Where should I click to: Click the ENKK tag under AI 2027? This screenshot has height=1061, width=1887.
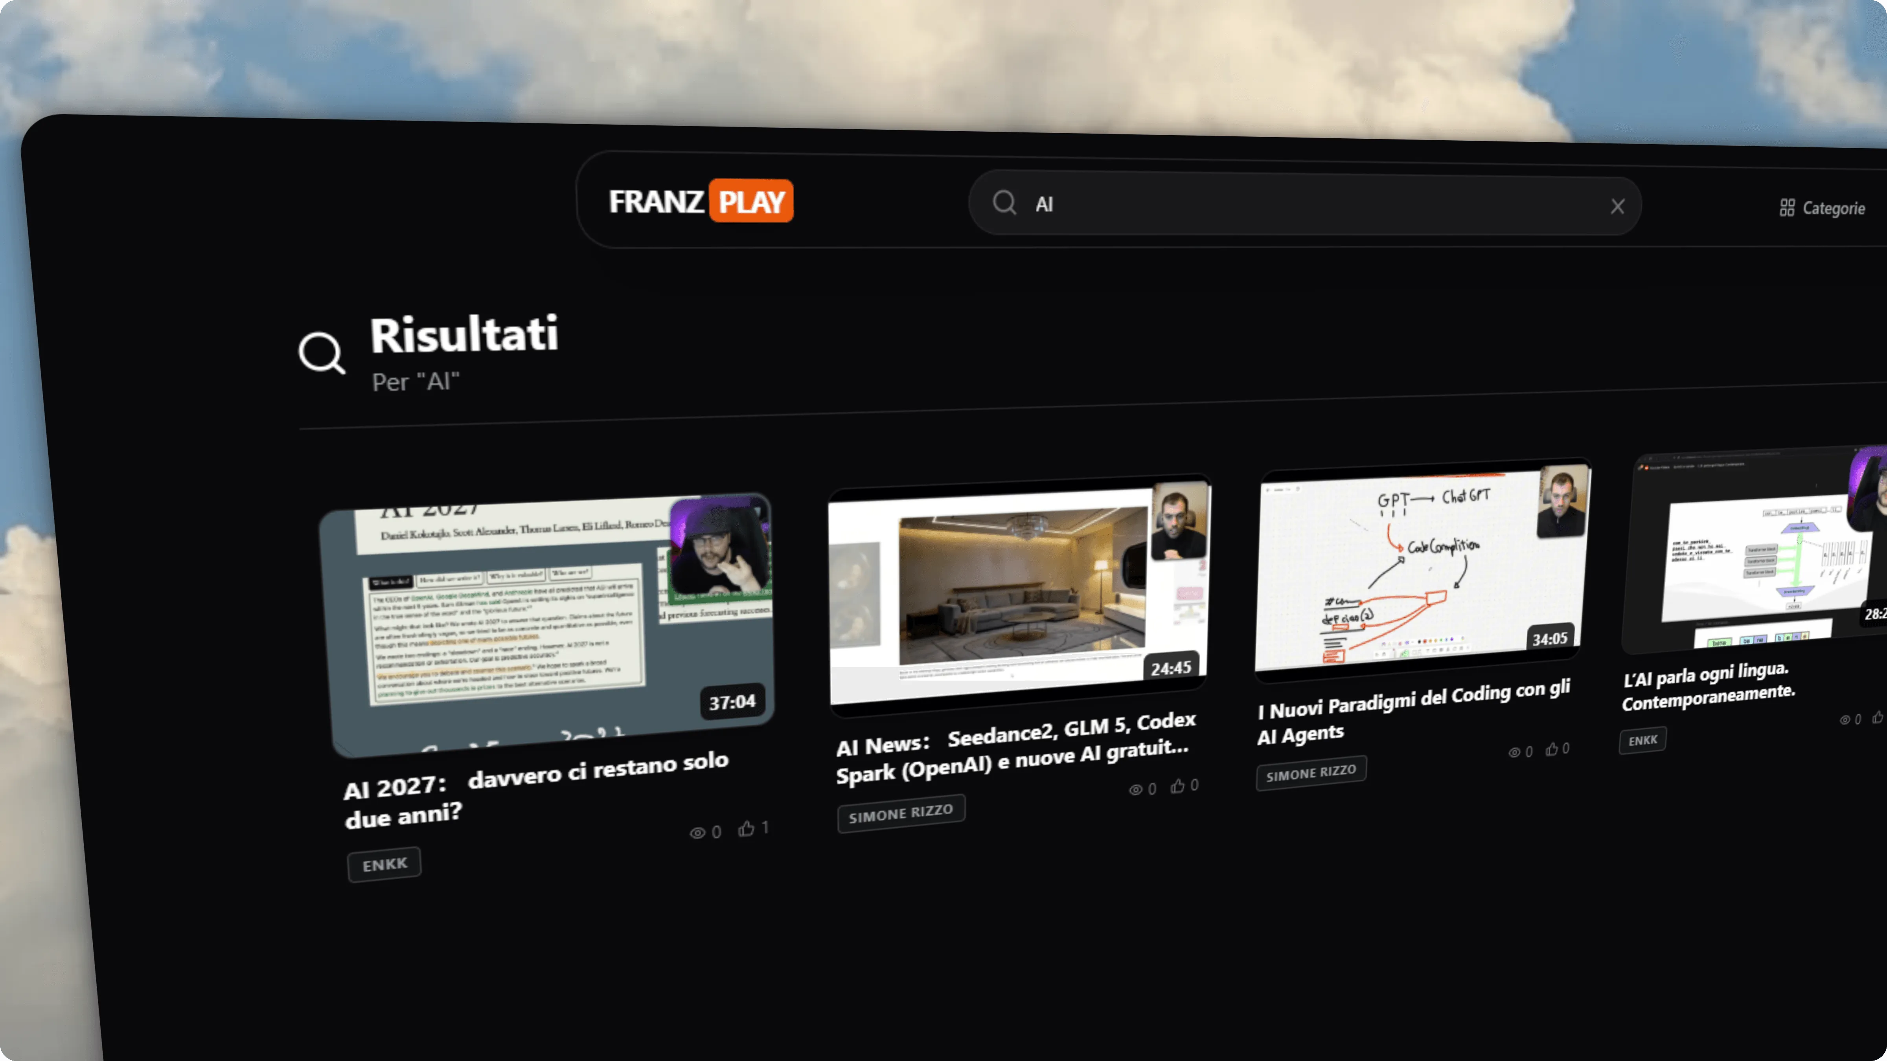pyautogui.click(x=384, y=864)
